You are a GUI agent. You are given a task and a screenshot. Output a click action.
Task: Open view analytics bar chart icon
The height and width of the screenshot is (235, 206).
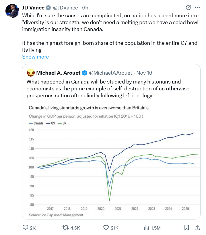[146, 228]
